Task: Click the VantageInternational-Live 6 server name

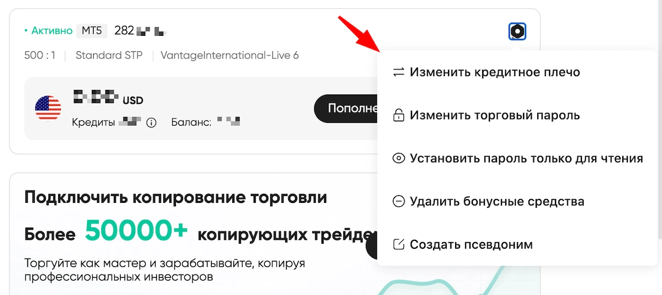Action: (x=230, y=55)
